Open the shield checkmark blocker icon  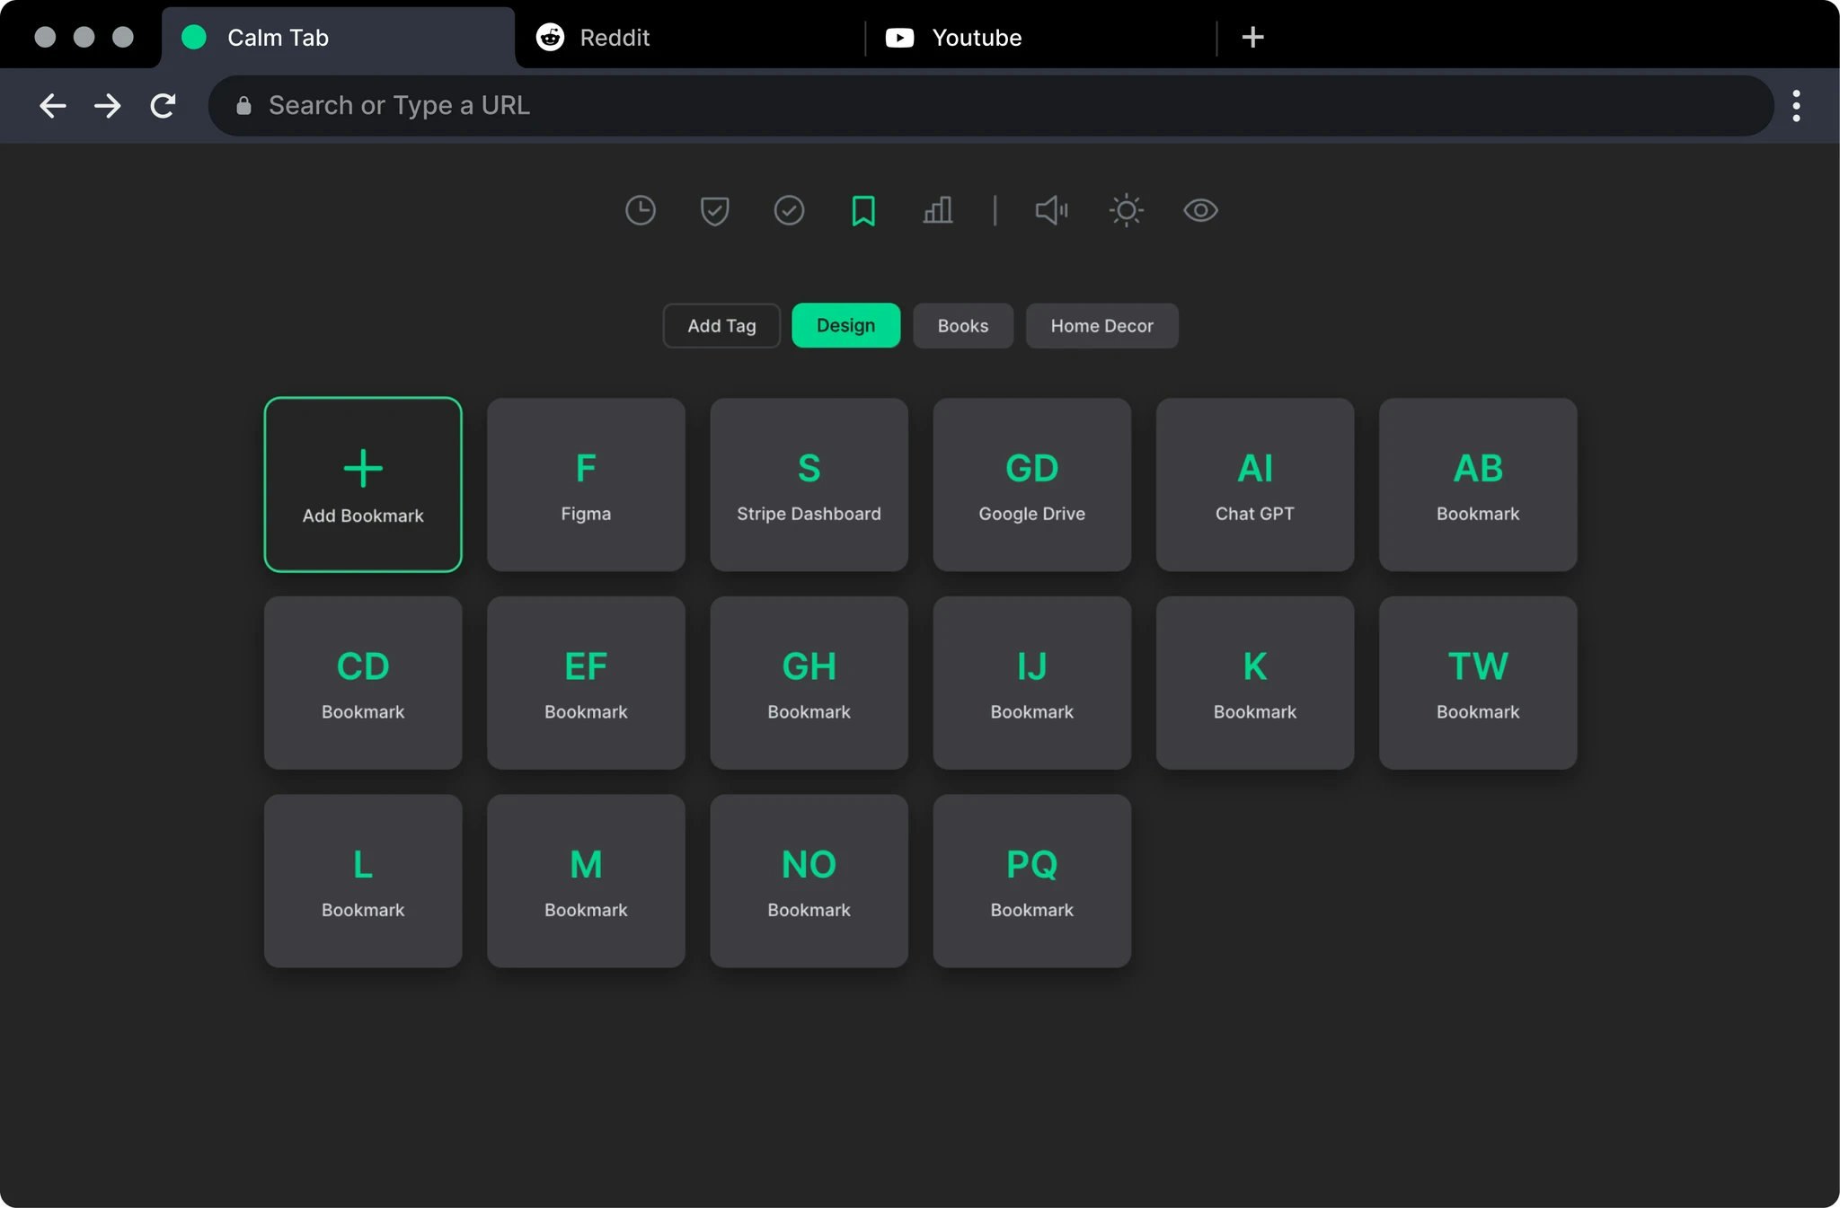coord(714,211)
